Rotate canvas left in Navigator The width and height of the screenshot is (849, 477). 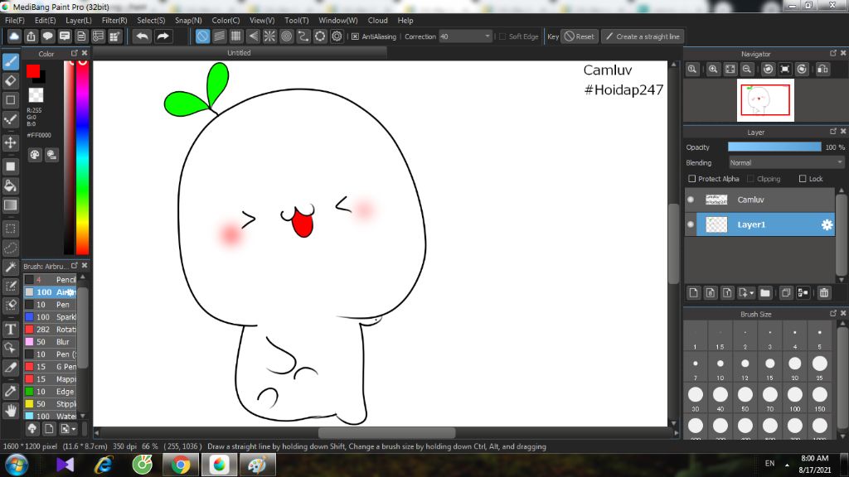click(769, 70)
